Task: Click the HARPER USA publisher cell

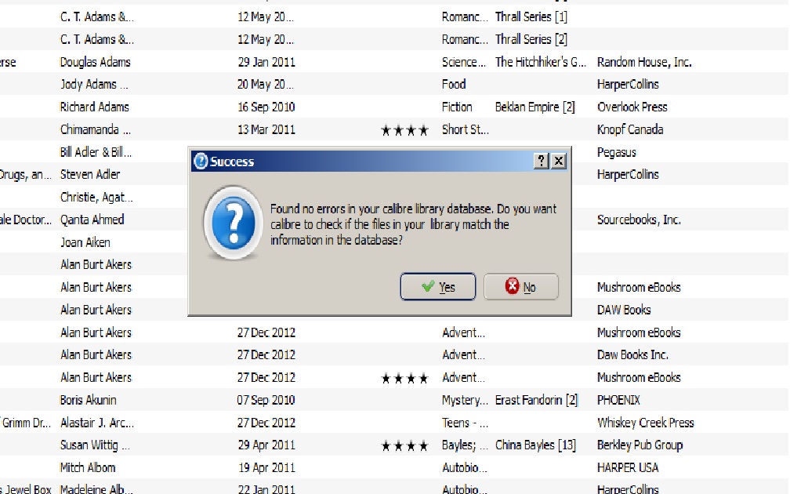Action: [x=628, y=468]
